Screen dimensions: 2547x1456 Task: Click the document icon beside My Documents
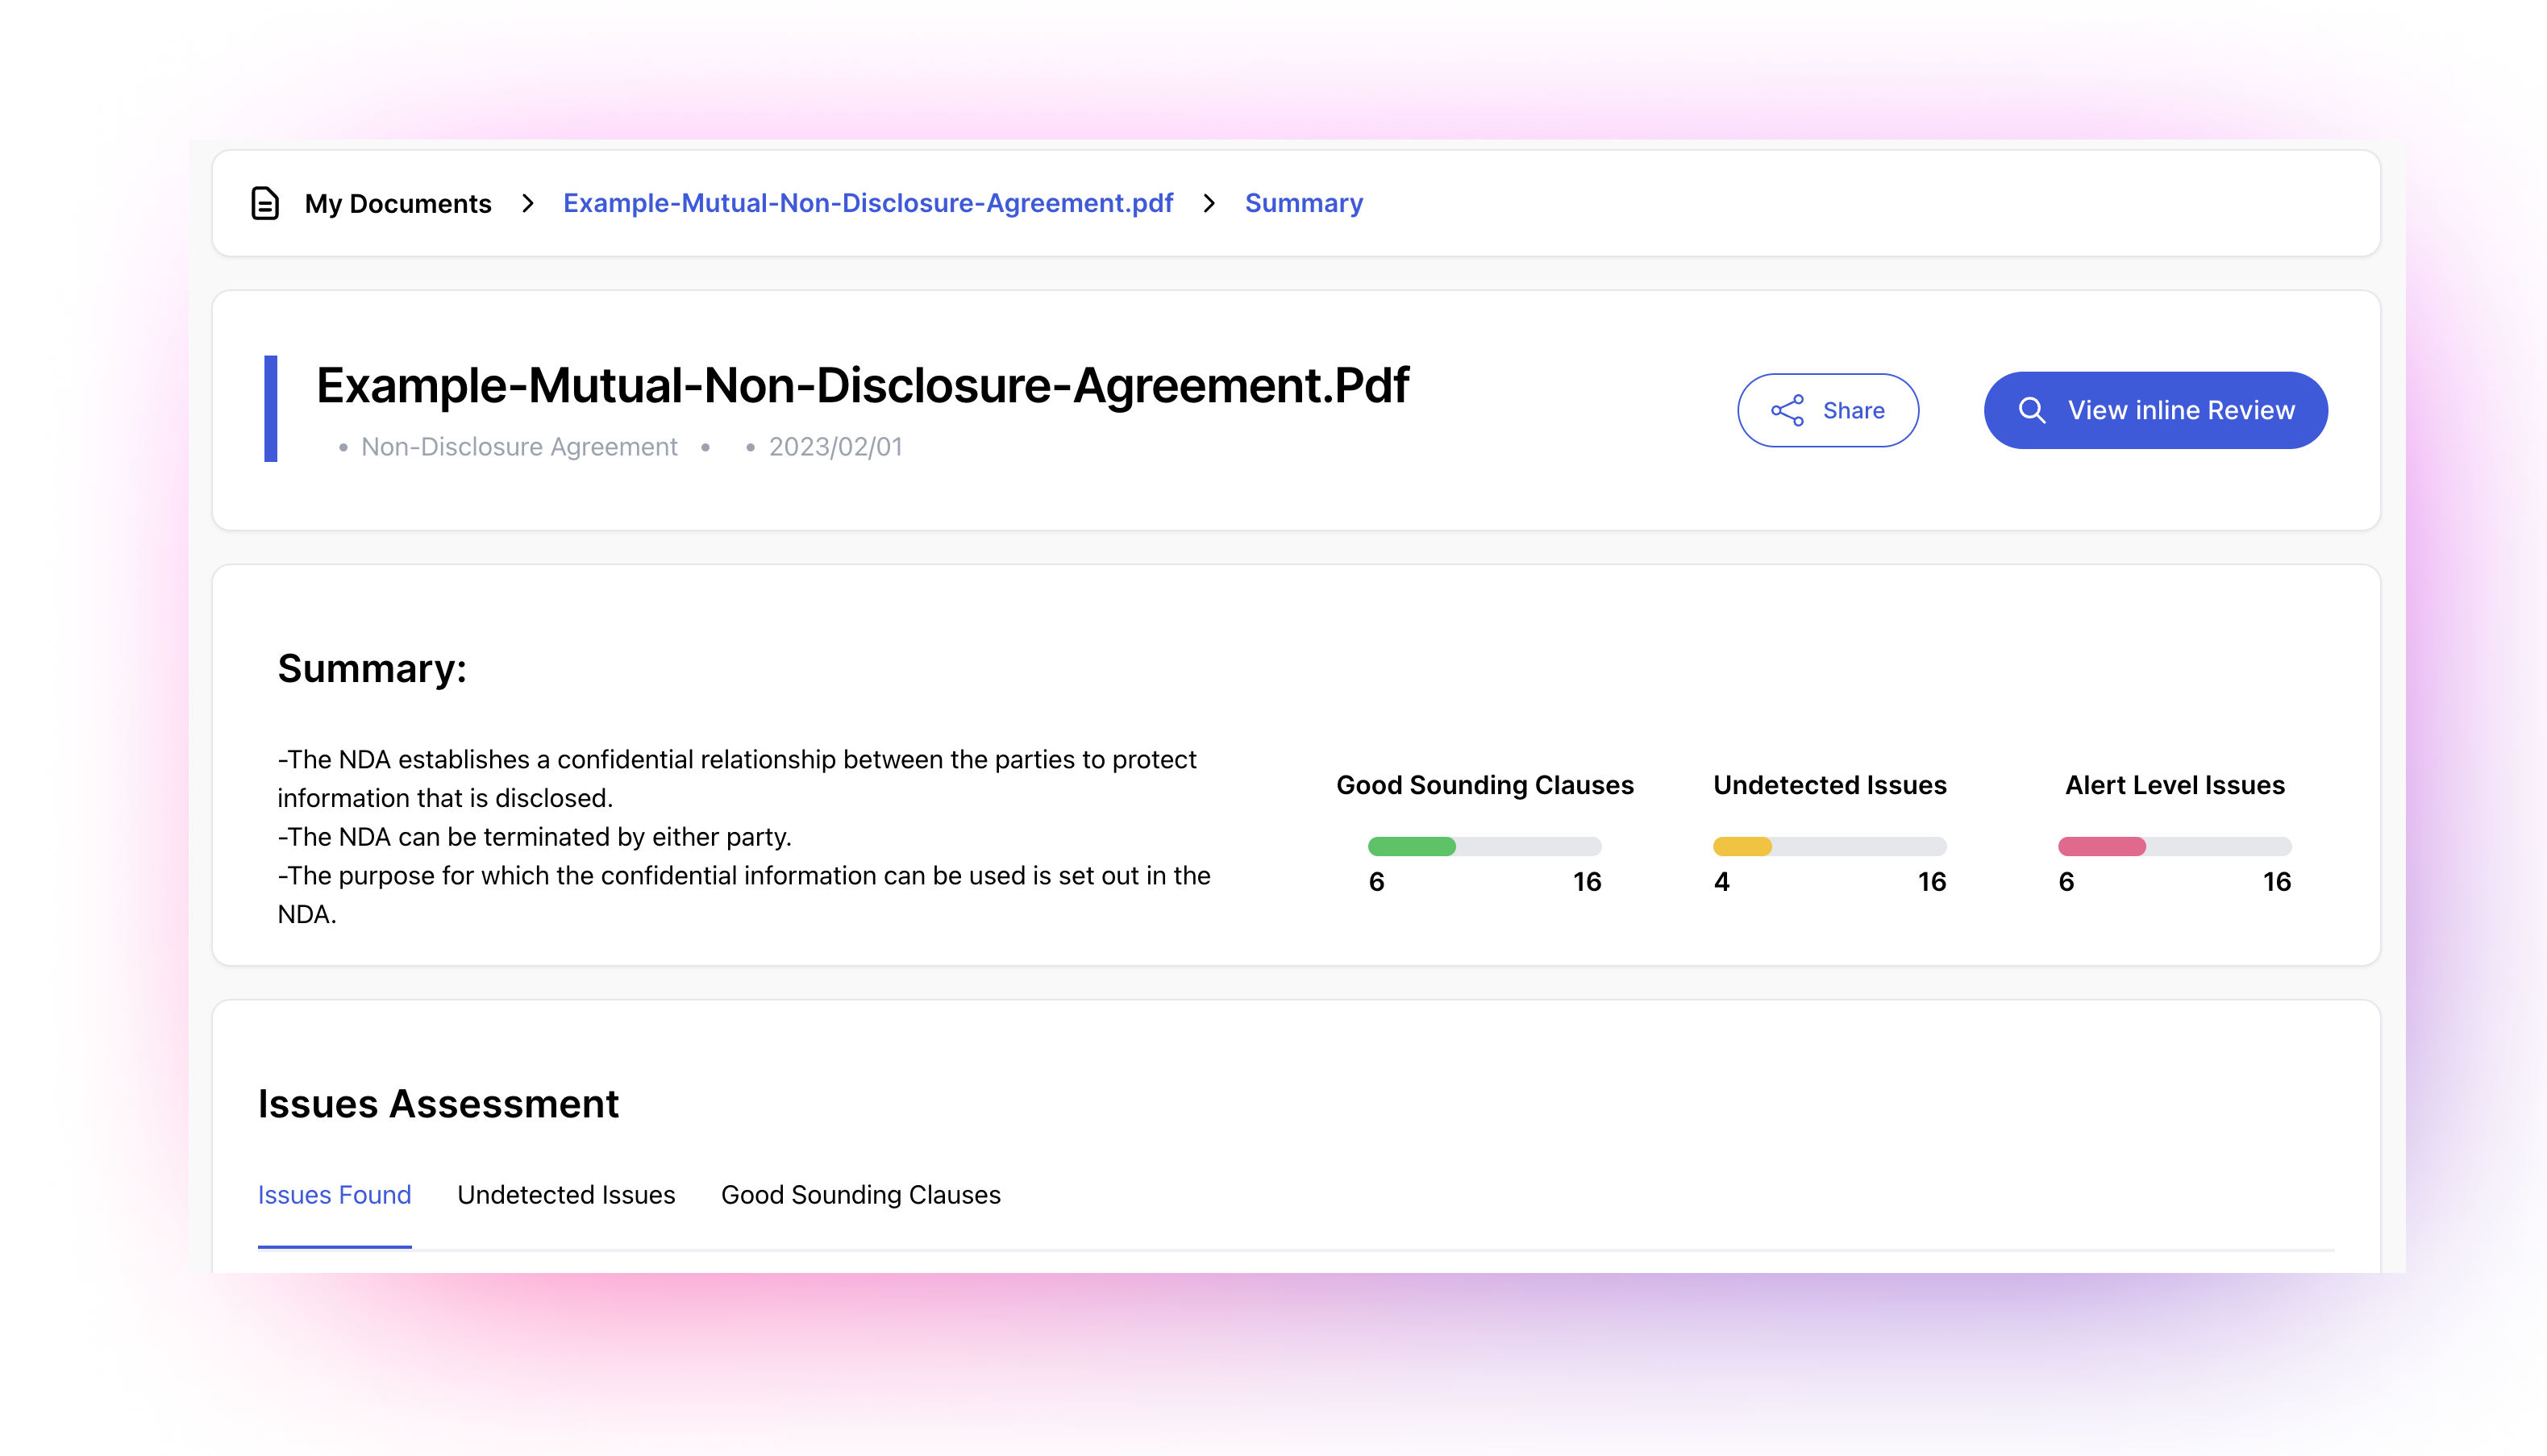(x=265, y=203)
